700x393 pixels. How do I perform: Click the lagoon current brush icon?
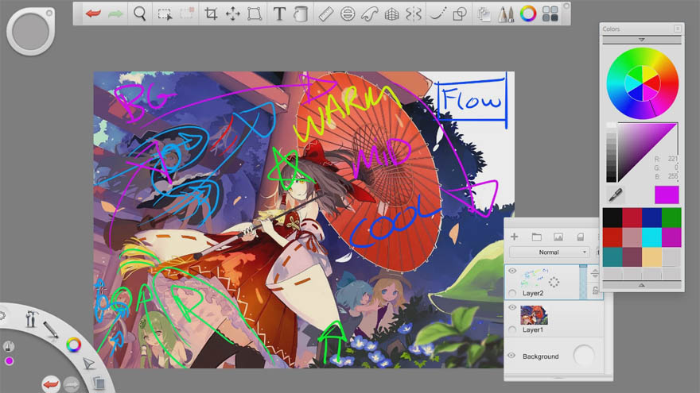pos(9,346)
